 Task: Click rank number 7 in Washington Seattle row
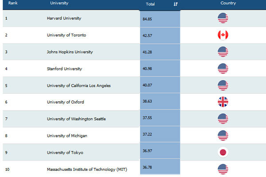click(6, 119)
